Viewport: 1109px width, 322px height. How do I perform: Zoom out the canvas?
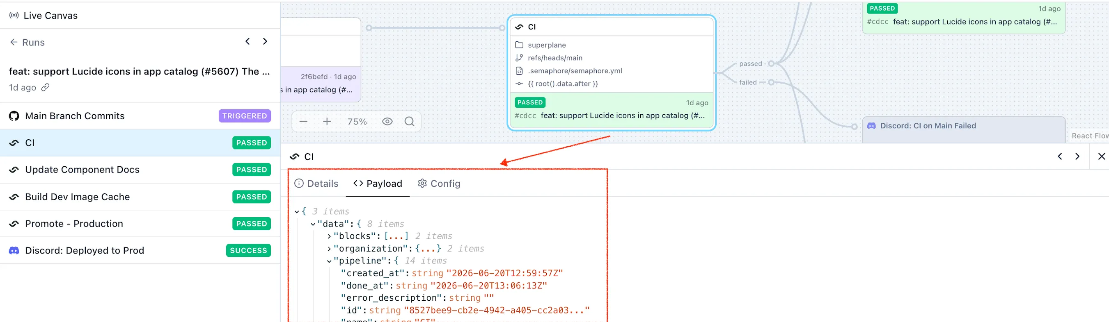[303, 121]
